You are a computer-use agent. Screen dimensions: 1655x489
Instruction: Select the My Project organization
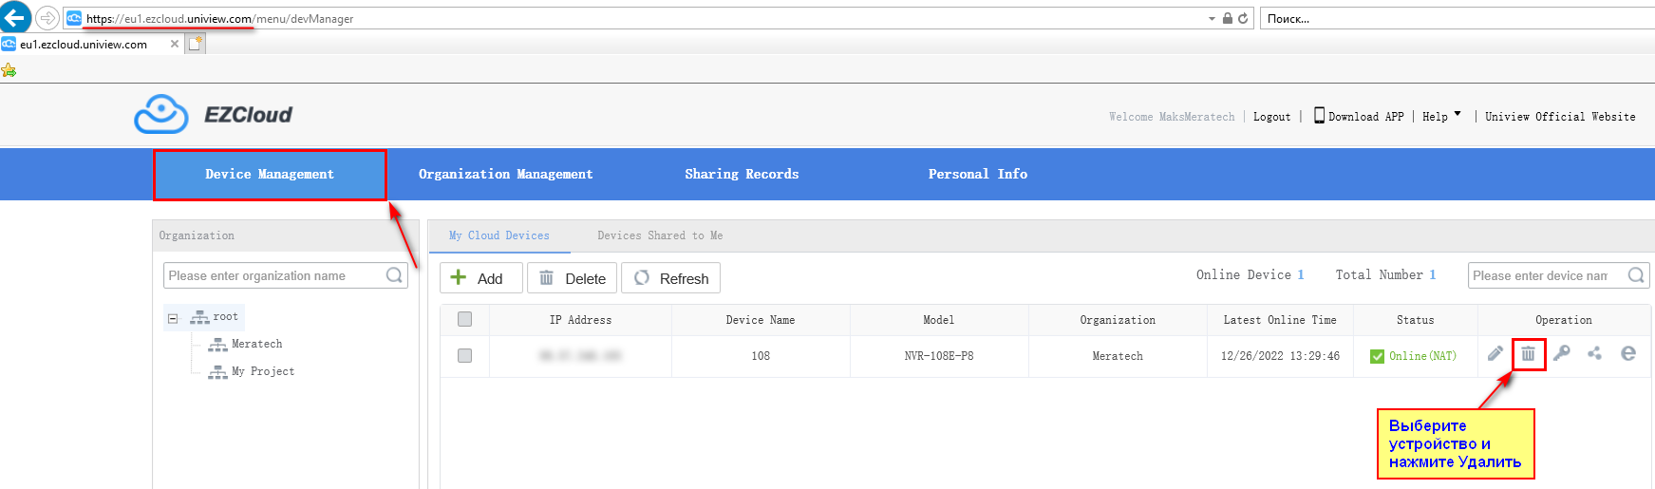pos(252,371)
